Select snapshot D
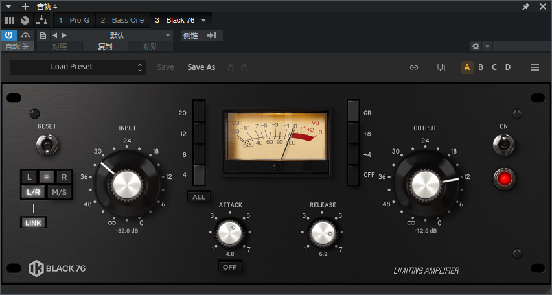The image size is (552, 295). [508, 67]
